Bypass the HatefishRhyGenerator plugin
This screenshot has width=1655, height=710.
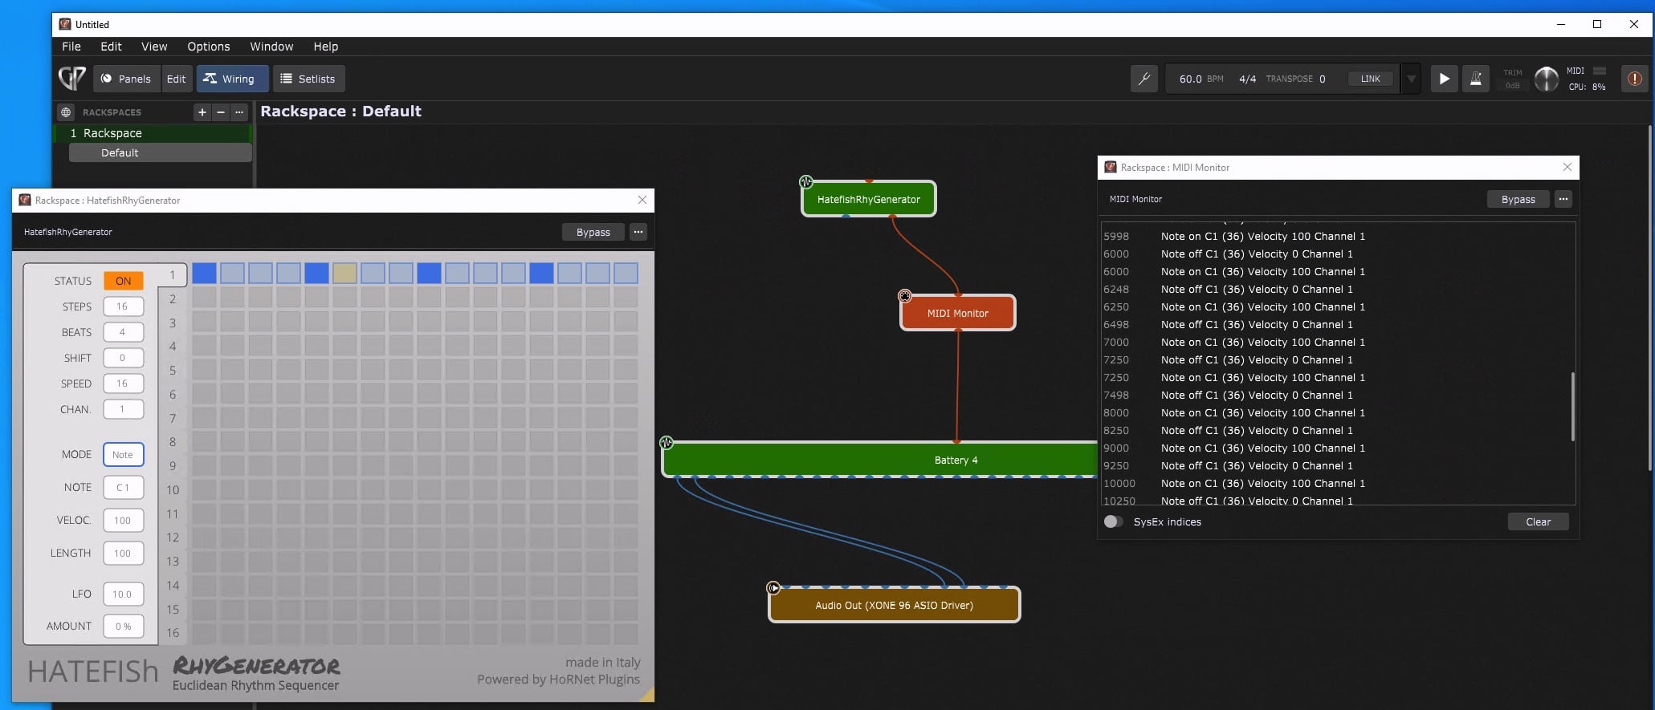[593, 232]
